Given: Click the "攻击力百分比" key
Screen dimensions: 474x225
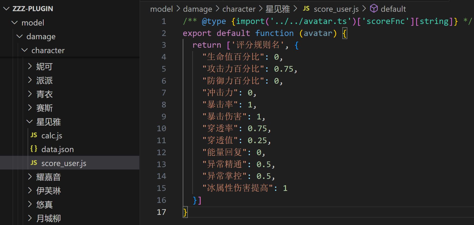Looking at the screenshot, I should tap(233, 69).
